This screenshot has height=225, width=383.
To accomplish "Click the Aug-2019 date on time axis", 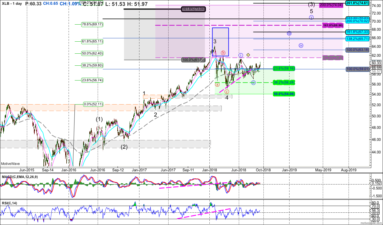I will click(349, 170).
